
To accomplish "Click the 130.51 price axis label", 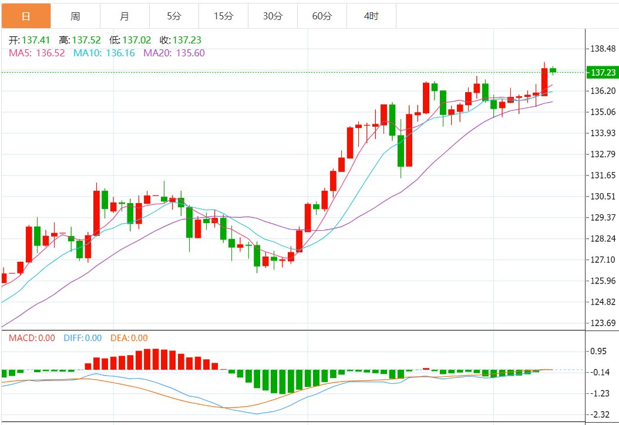I will click(603, 196).
